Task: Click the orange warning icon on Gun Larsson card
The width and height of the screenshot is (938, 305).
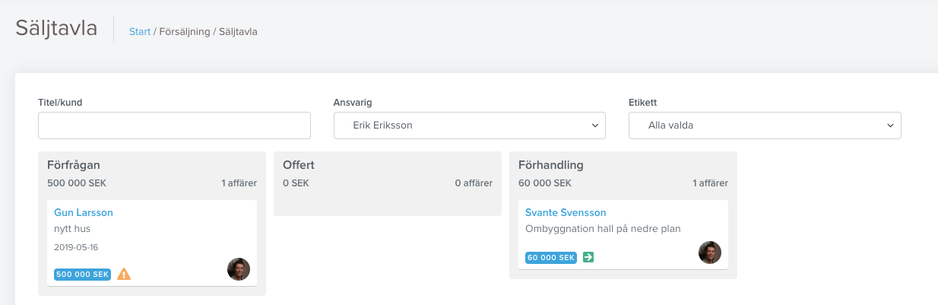Action: coord(124,274)
